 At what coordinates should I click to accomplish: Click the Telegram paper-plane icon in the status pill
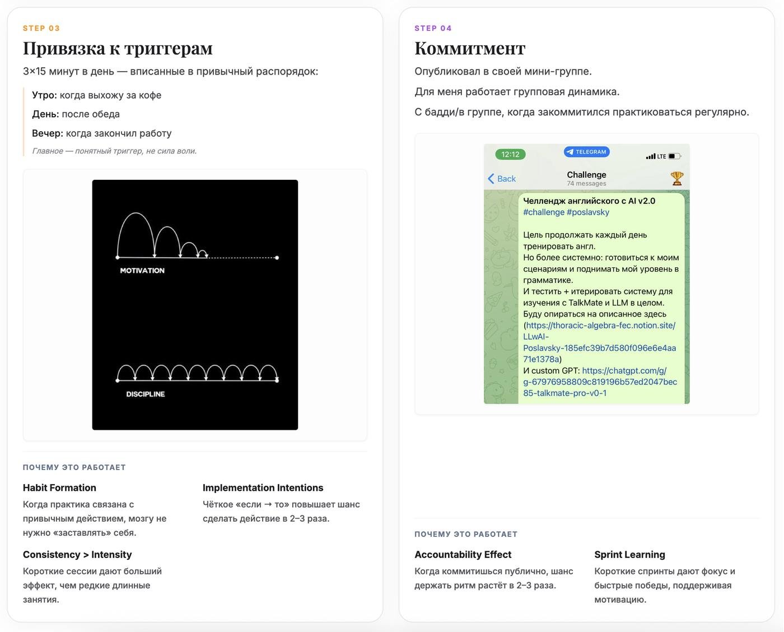570,152
